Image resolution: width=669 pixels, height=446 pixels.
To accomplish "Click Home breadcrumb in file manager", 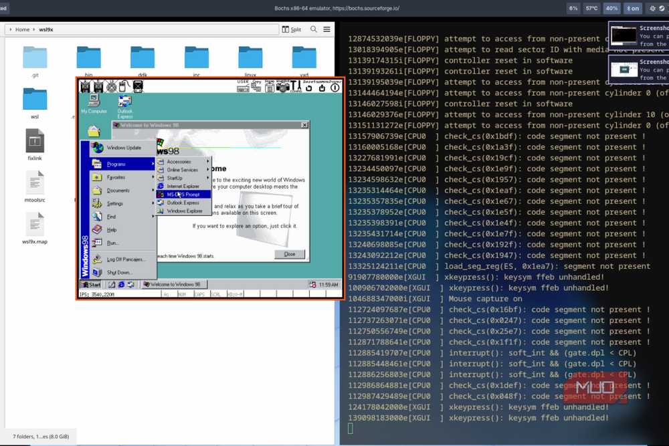I will click(x=22, y=29).
